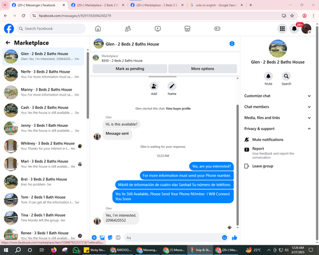Attach a photo file in composer
The image size is (319, 255).
[x=102, y=238]
